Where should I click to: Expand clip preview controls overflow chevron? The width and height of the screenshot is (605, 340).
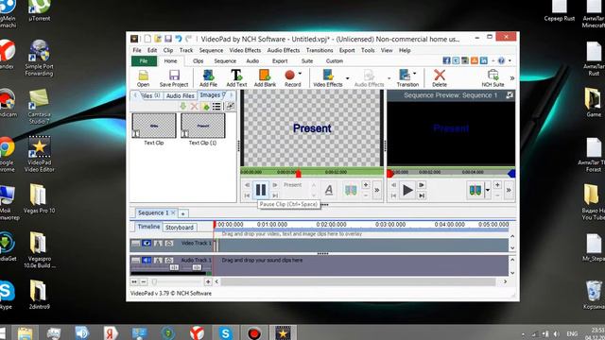tap(377, 190)
